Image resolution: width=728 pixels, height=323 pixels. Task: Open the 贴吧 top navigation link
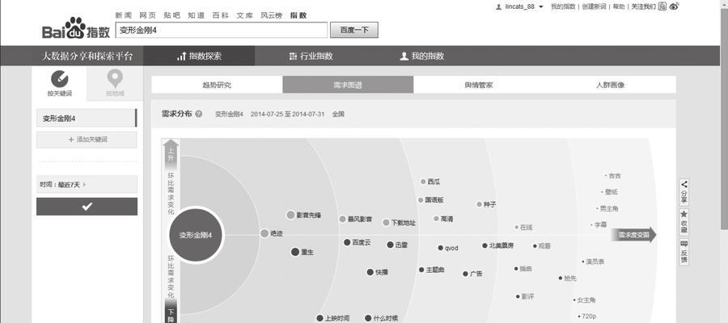tap(171, 15)
